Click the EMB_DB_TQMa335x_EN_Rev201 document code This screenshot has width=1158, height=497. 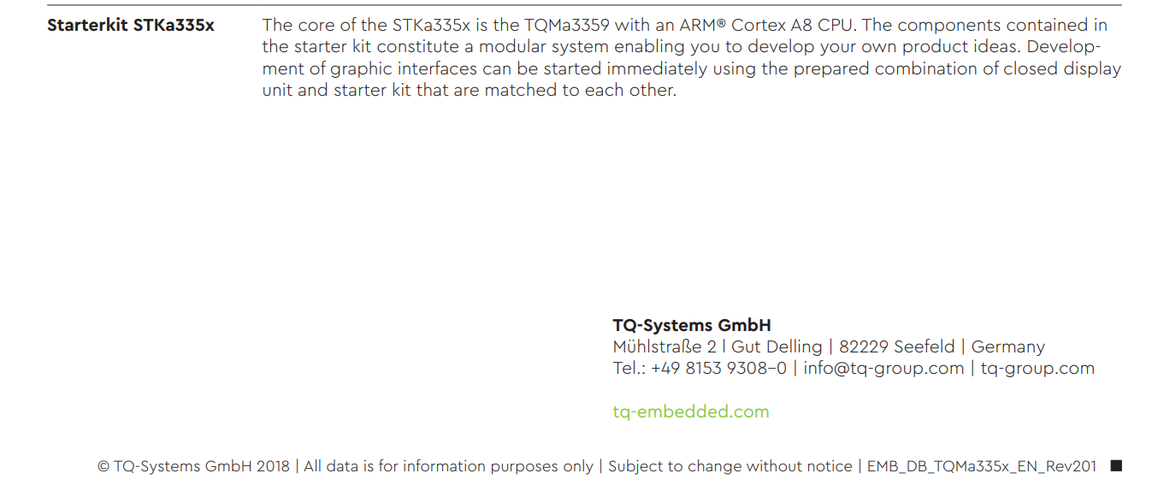[x=982, y=466]
